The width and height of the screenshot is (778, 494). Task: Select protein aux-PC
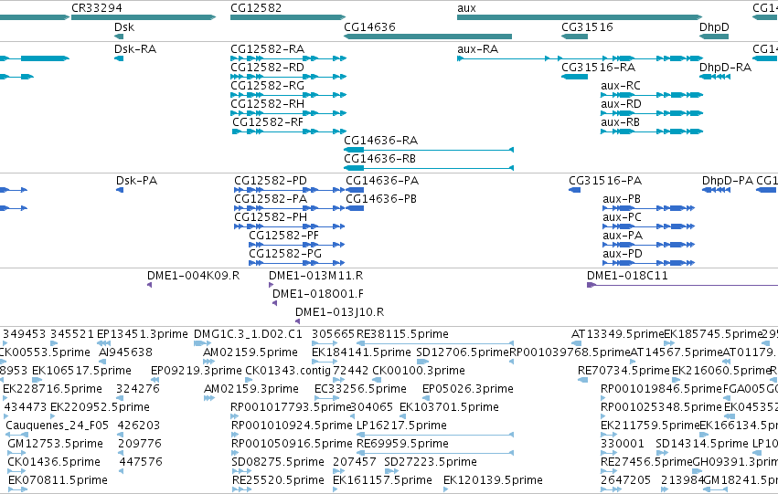click(623, 217)
